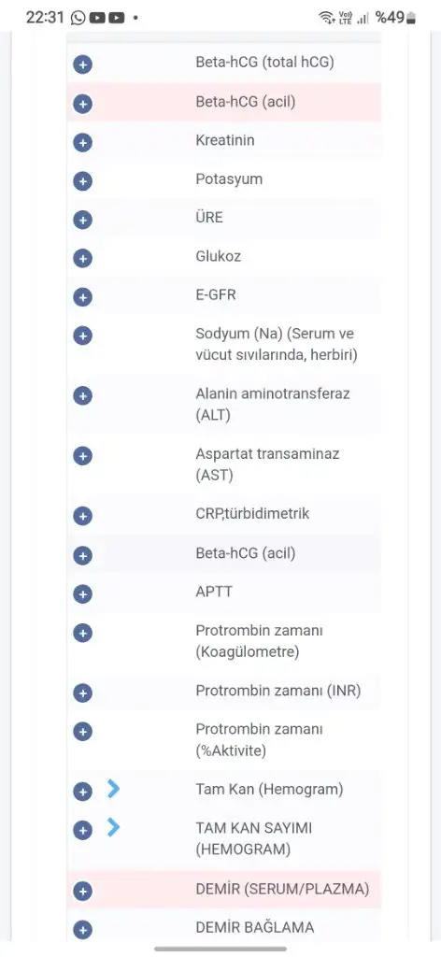Open the plus icon next to Potasyum
The width and height of the screenshot is (441, 957).
tap(82, 181)
